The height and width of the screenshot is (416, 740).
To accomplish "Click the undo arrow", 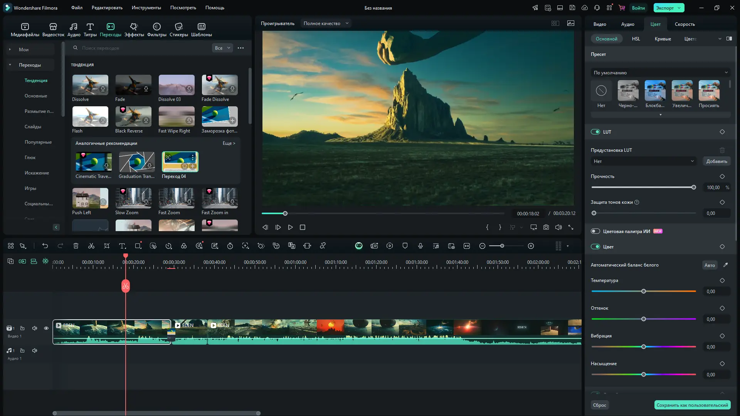I will (45, 246).
